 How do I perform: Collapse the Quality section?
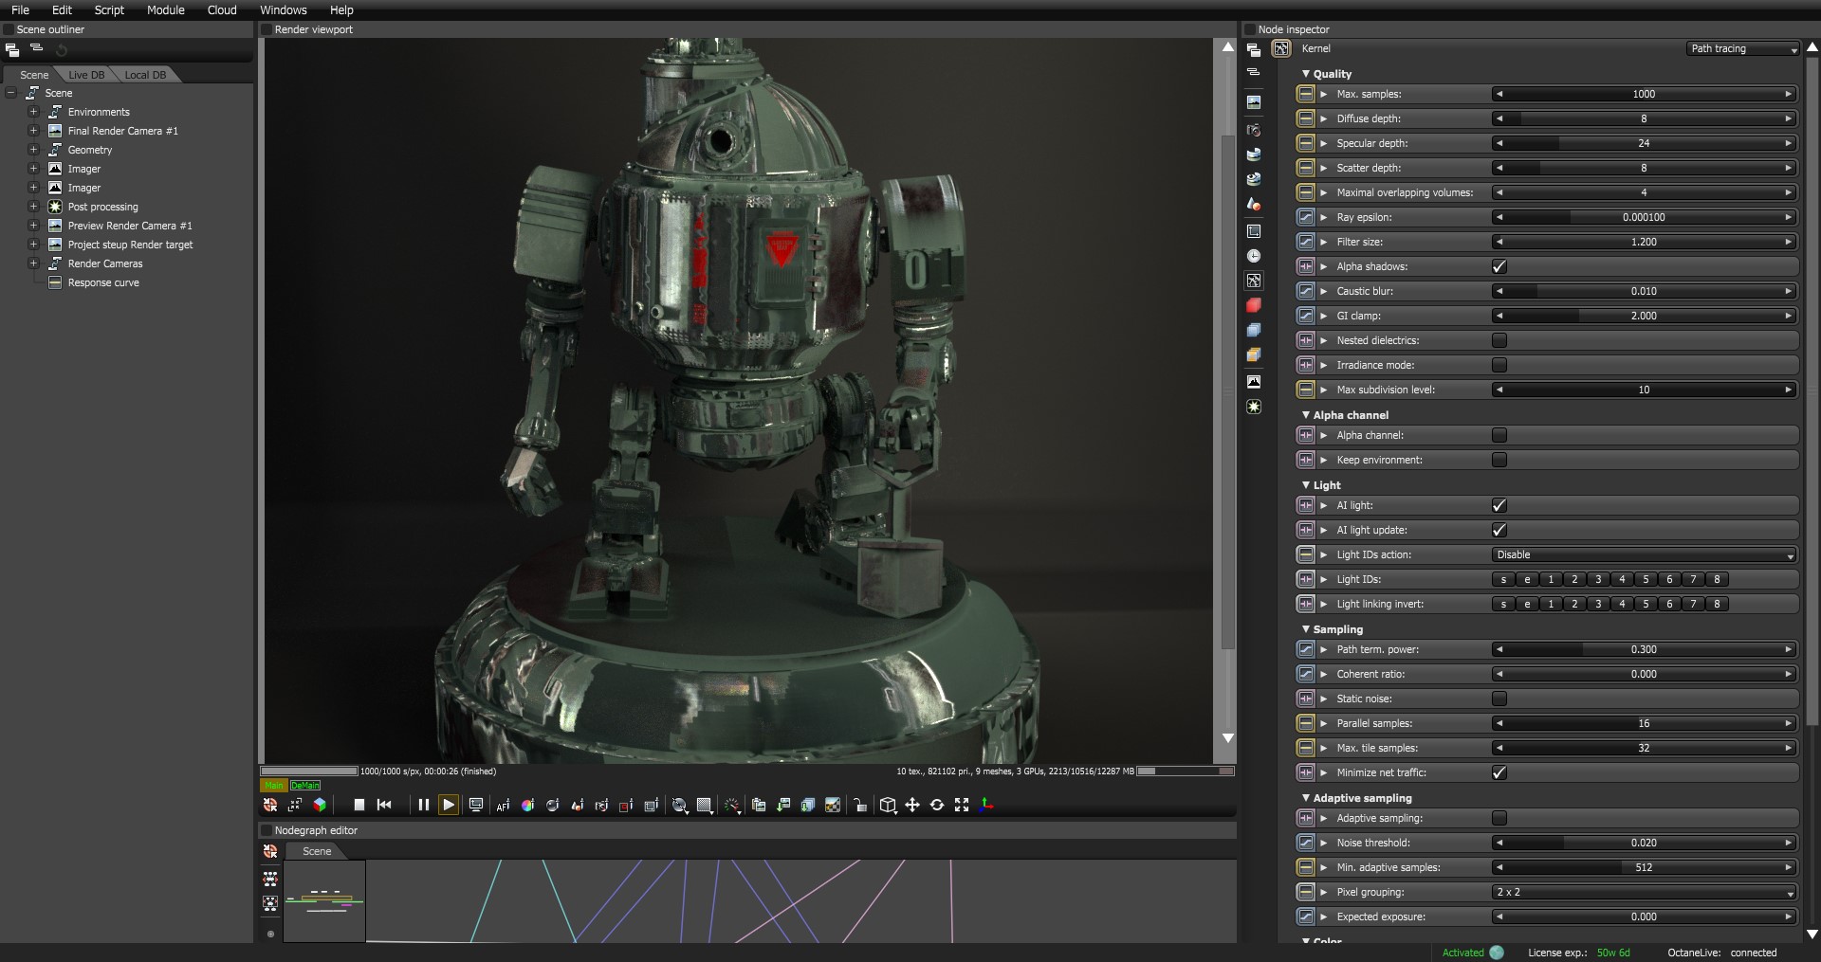[x=1306, y=74]
